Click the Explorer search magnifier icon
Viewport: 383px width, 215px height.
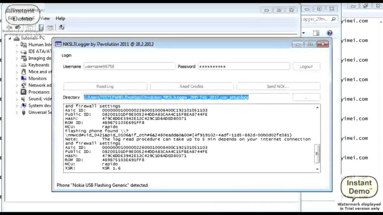point(333,19)
